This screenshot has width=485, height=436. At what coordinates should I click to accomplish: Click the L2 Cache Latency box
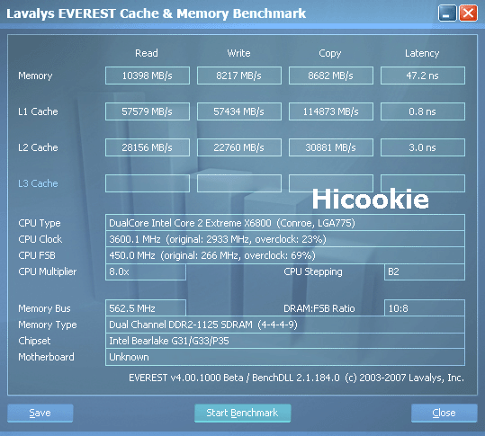pyautogui.click(x=423, y=147)
